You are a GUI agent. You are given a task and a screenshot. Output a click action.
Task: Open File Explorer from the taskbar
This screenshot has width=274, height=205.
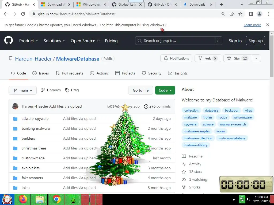tap(40, 199)
